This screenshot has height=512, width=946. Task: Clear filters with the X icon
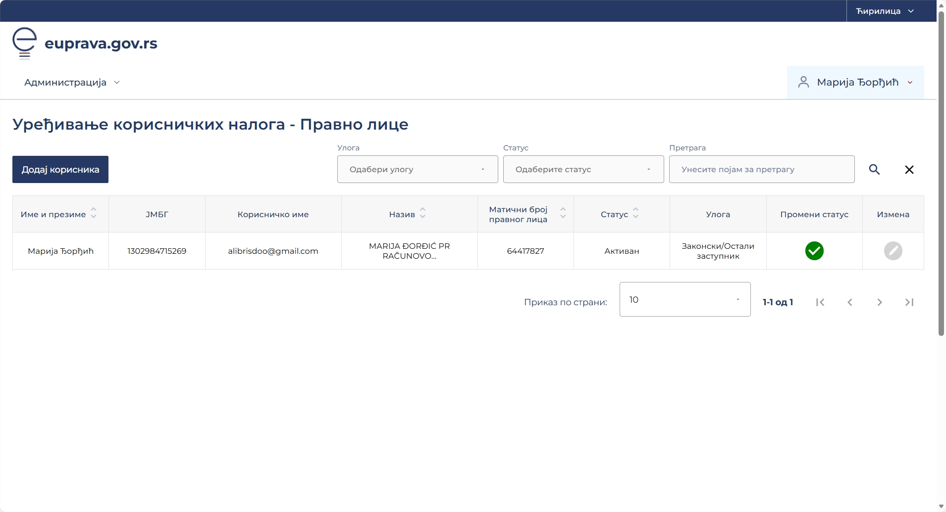pyautogui.click(x=909, y=170)
